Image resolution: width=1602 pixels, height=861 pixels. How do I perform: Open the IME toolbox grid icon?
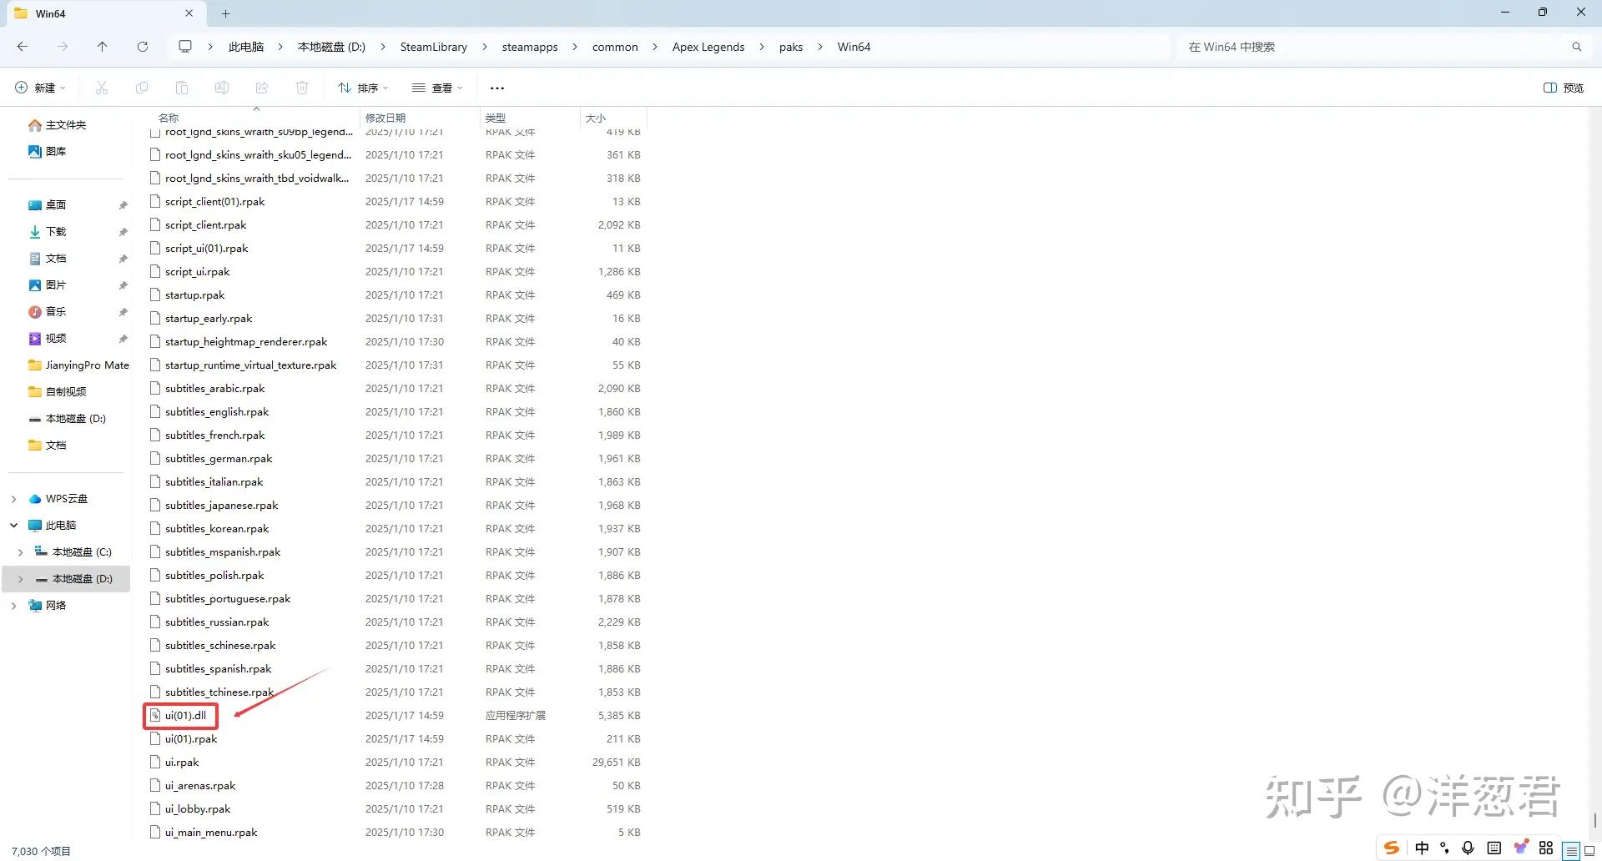point(1546,848)
